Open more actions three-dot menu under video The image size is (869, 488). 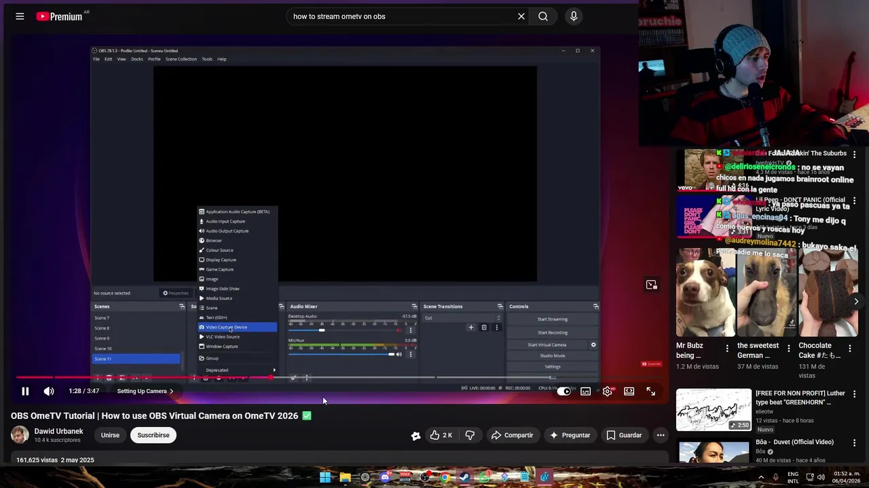pyautogui.click(x=661, y=435)
